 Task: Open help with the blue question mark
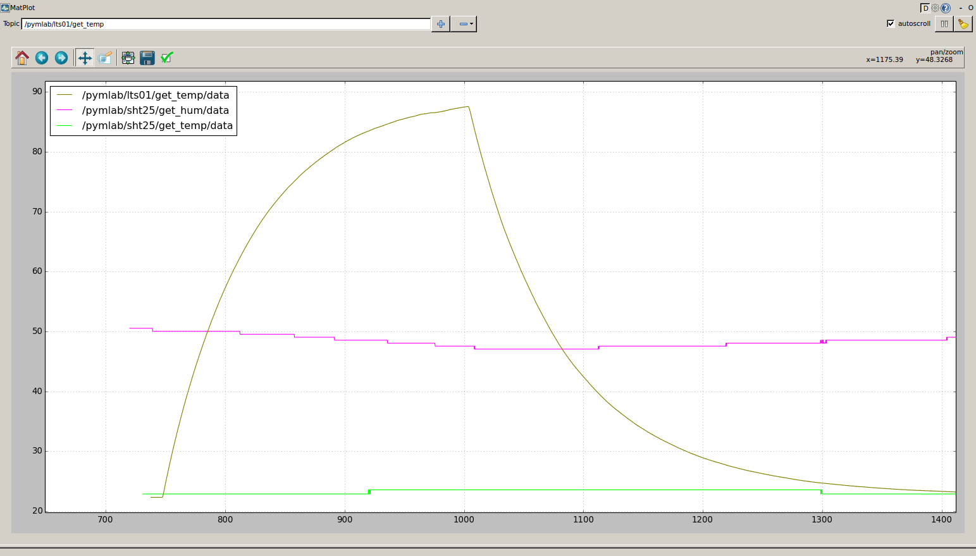[946, 8]
